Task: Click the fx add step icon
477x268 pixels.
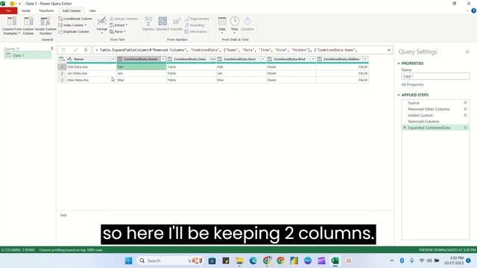Action: point(86,50)
